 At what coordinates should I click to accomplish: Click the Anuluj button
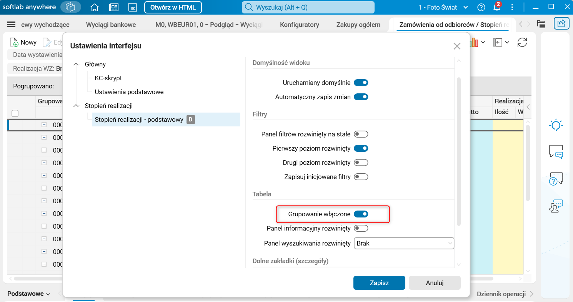[x=435, y=283]
